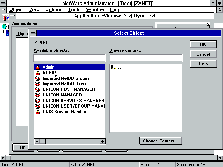Click the UNICON SERVICES MANAGER group icon

pos(38,101)
